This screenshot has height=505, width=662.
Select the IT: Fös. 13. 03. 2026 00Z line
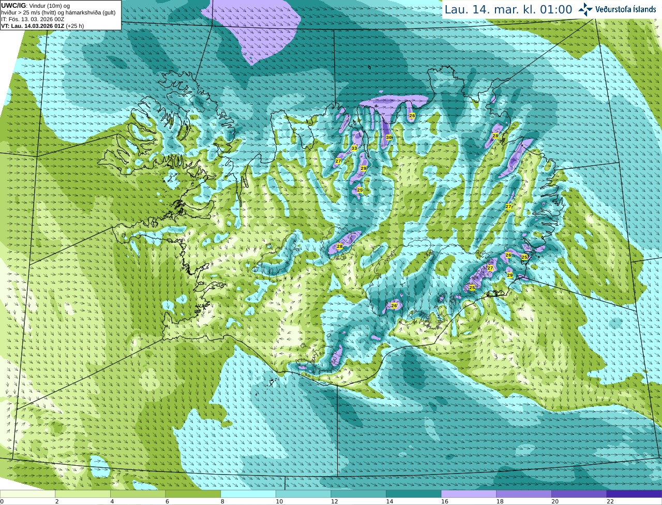click(x=33, y=19)
